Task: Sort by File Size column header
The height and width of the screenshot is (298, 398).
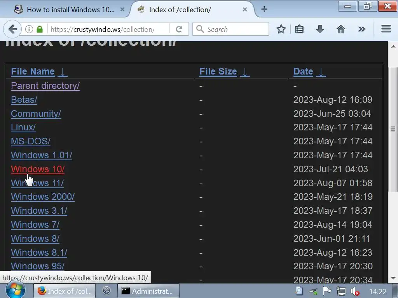Action: (x=218, y=71)
